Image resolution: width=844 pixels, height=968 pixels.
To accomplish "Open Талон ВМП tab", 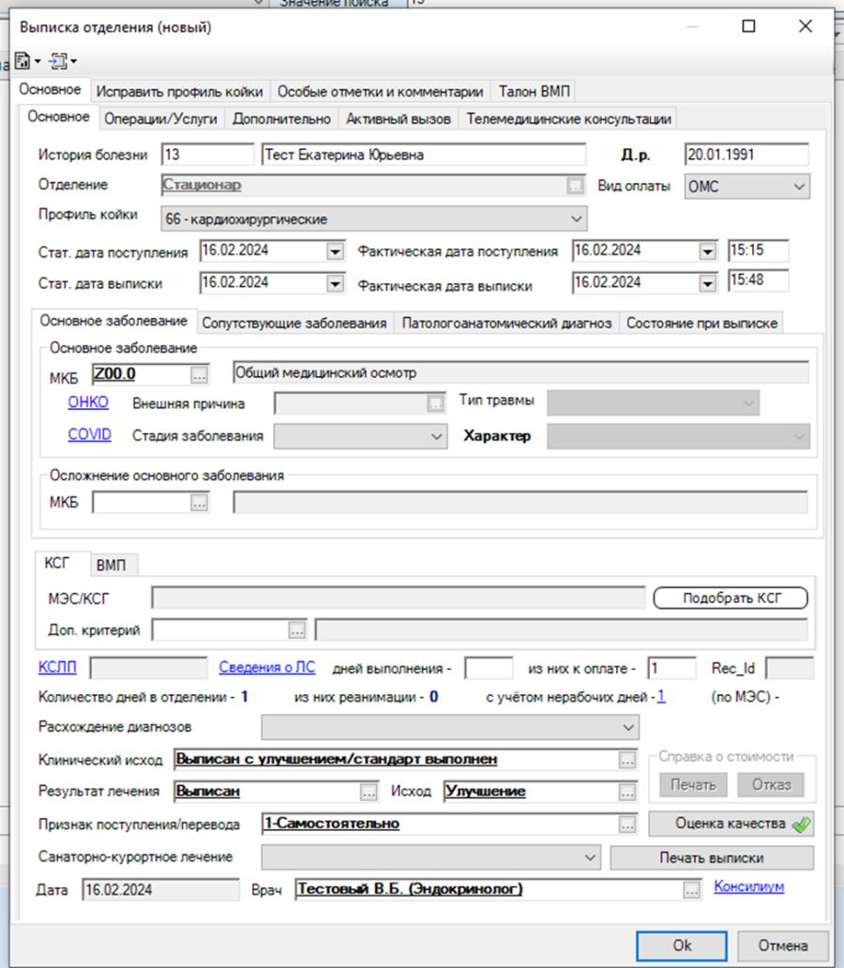I will [x=534, y=91].
